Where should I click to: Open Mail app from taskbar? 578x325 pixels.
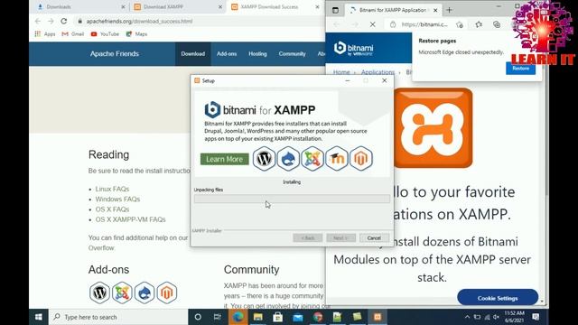tap(298, 317)
